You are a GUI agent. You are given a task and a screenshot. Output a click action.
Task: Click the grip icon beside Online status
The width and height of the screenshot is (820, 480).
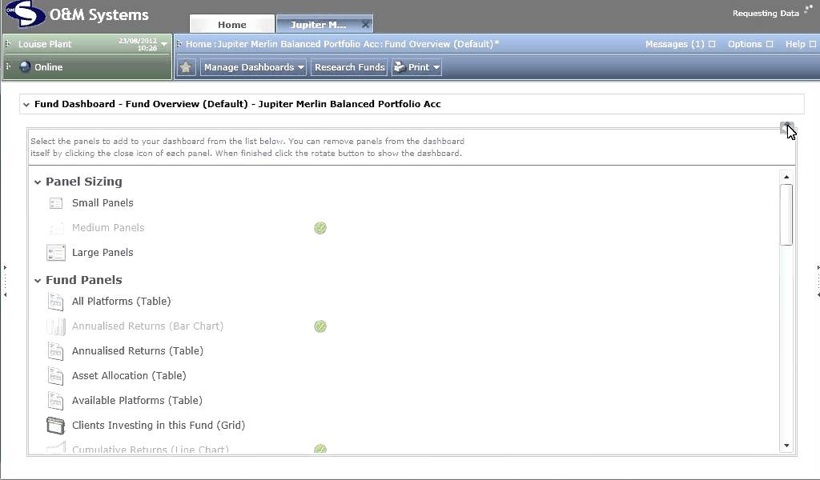(x=8, y=67)
